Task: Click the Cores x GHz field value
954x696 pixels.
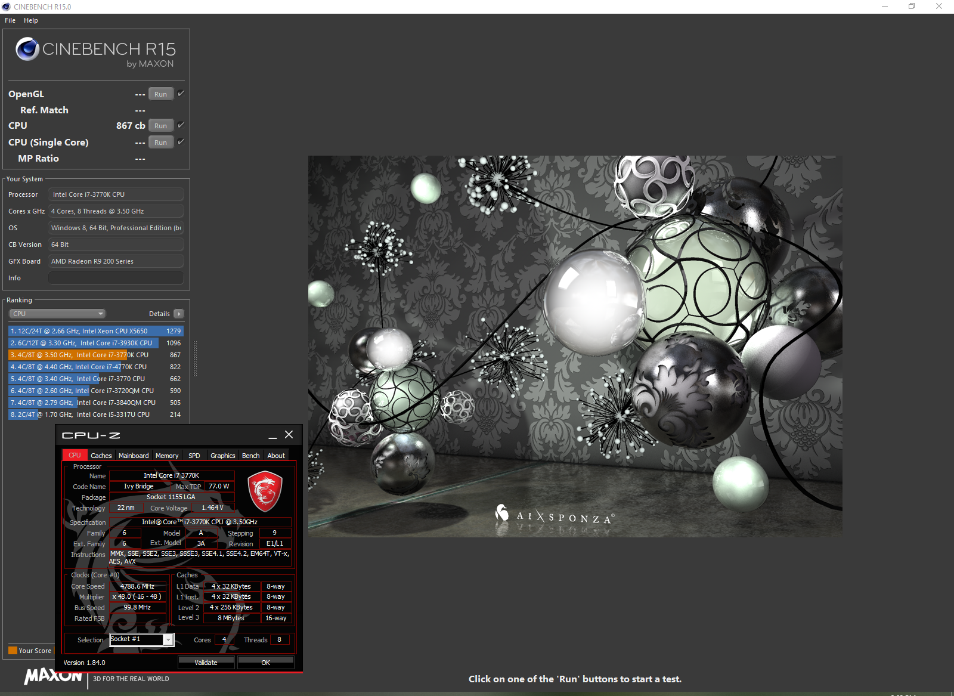Action: (x=116, y=211)
